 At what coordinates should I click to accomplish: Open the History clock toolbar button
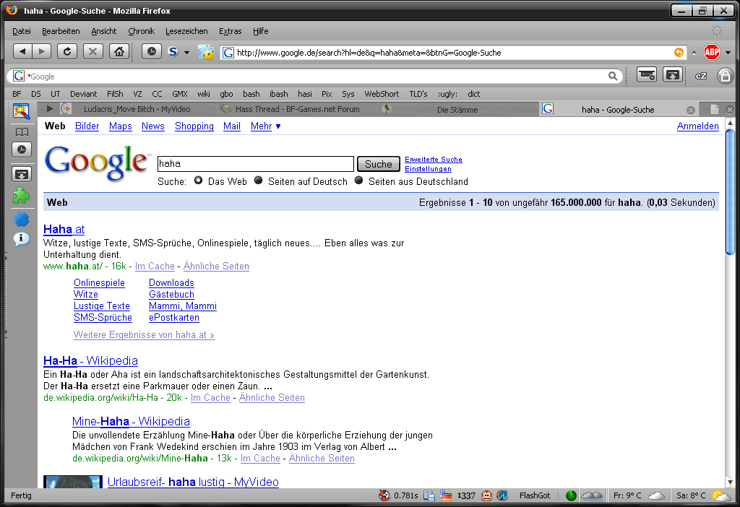(x=152, y=51)
